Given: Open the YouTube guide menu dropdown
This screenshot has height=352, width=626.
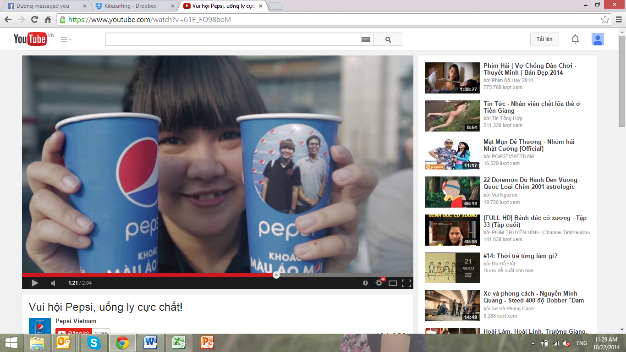Looking at the screenshot, I should tap(66, 39).
